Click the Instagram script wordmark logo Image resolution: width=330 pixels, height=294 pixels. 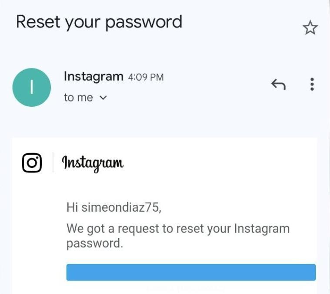click(x=93, y=163)
